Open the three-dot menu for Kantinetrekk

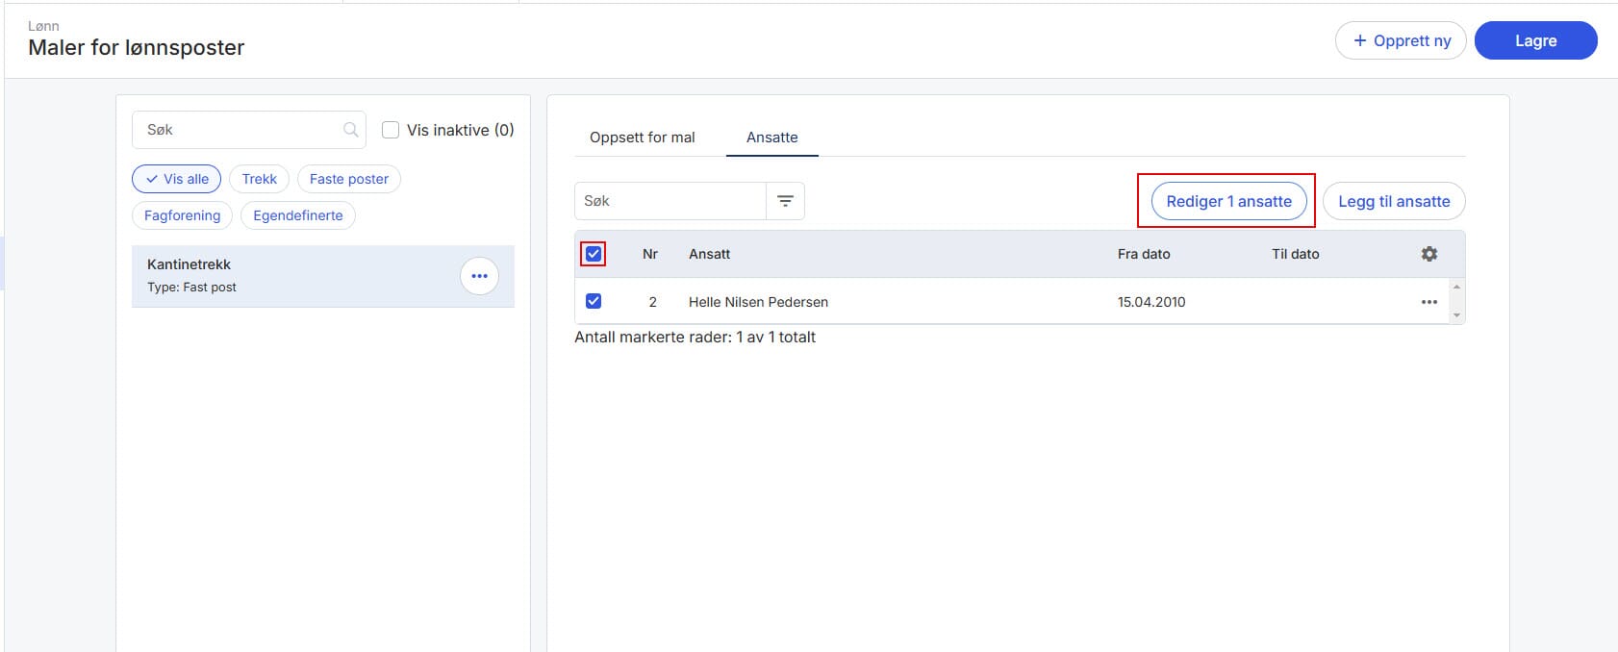coord(479,276)
